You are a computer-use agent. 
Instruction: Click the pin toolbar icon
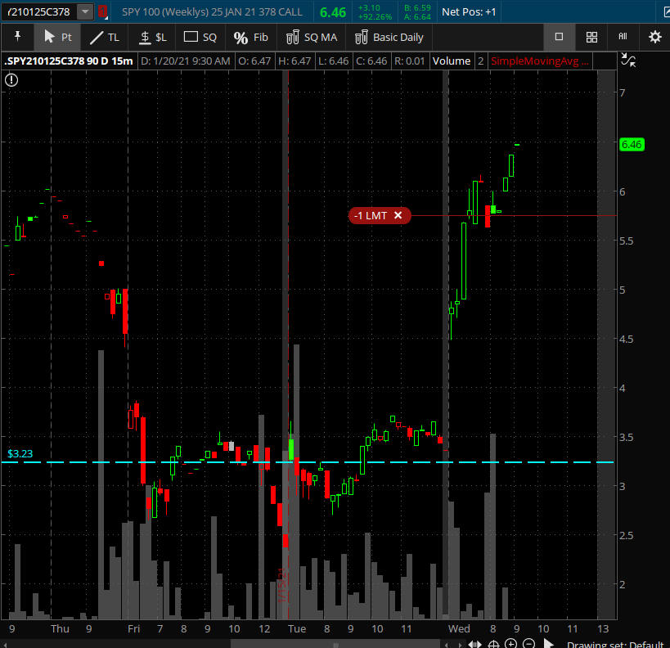click(x=17, y=37)
